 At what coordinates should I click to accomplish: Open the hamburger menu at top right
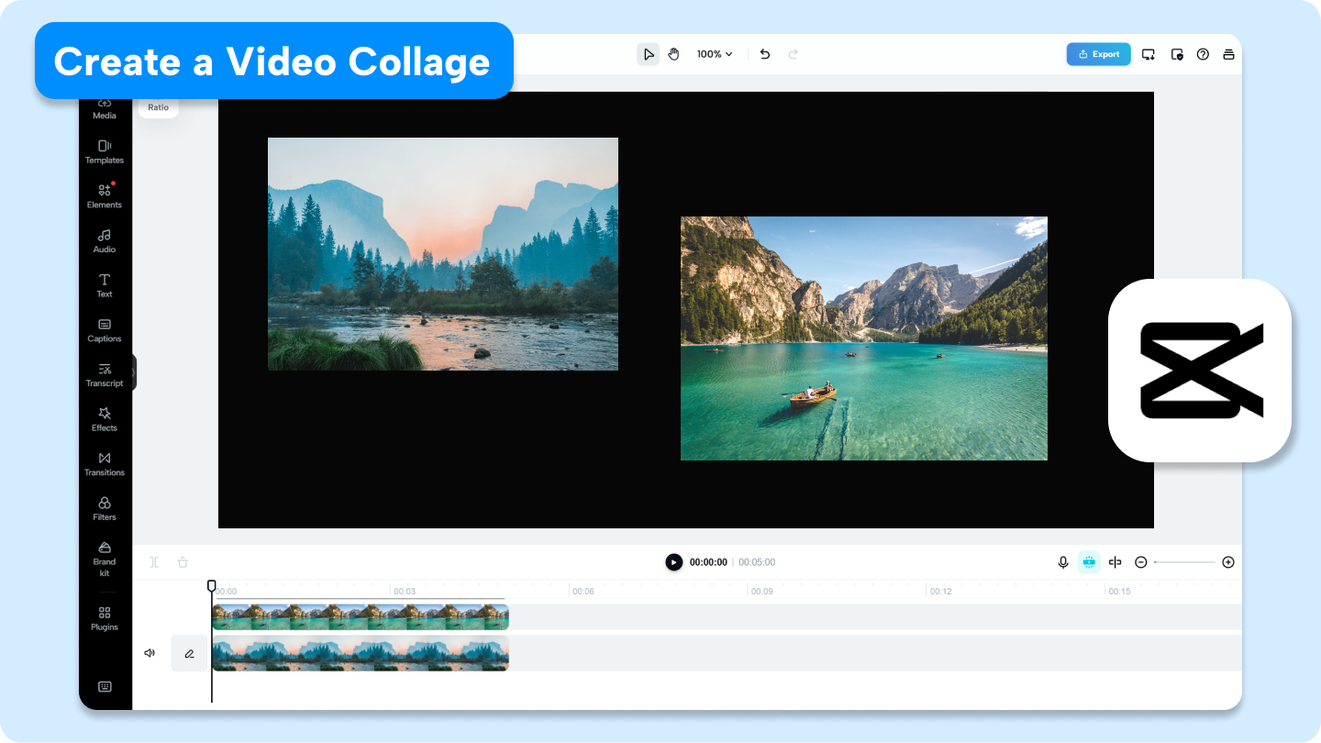(x=1228, y=53)
